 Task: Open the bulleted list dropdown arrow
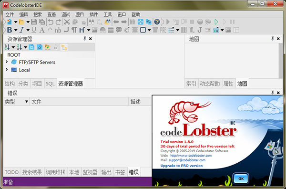(177, 30)
